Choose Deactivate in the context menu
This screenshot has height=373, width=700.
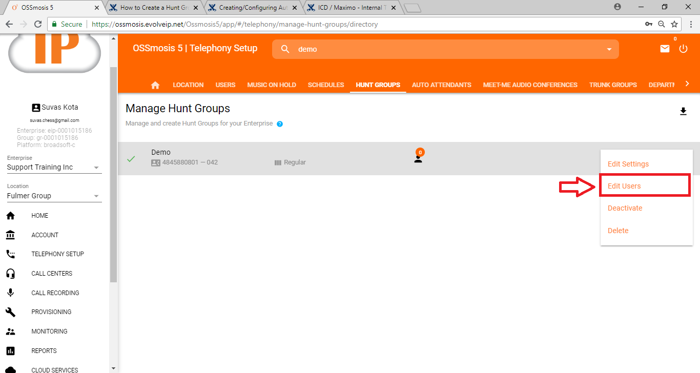coord(625,208)
